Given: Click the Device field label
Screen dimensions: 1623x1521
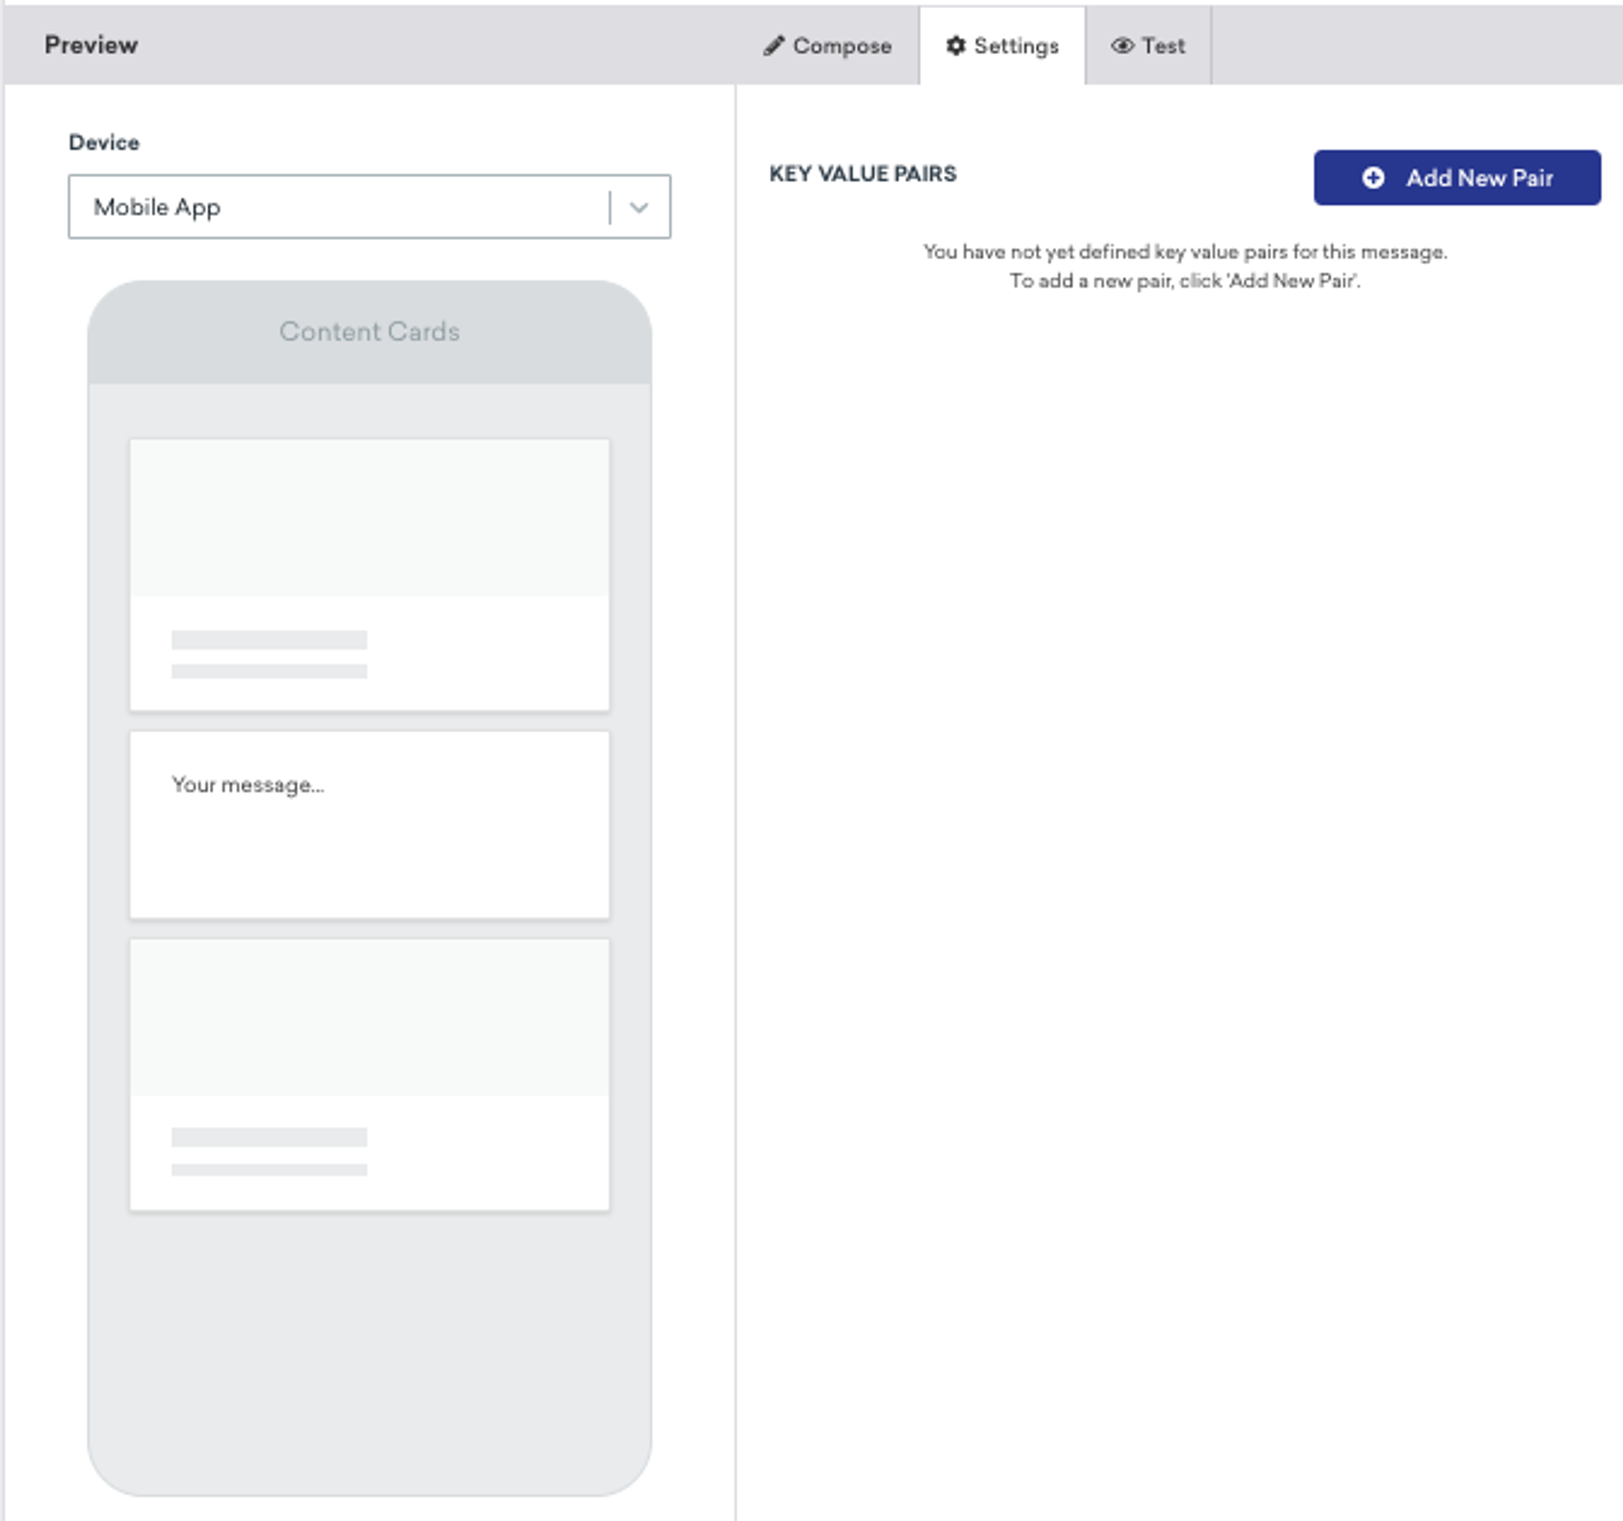Looking at the screenshot, I should (104, 142).
